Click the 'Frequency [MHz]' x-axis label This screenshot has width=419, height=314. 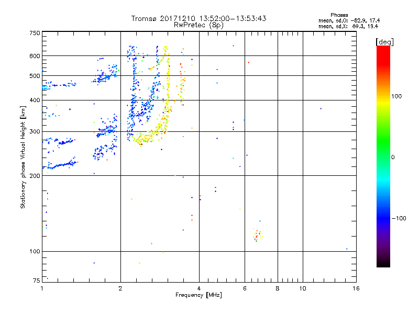[199, 295]
